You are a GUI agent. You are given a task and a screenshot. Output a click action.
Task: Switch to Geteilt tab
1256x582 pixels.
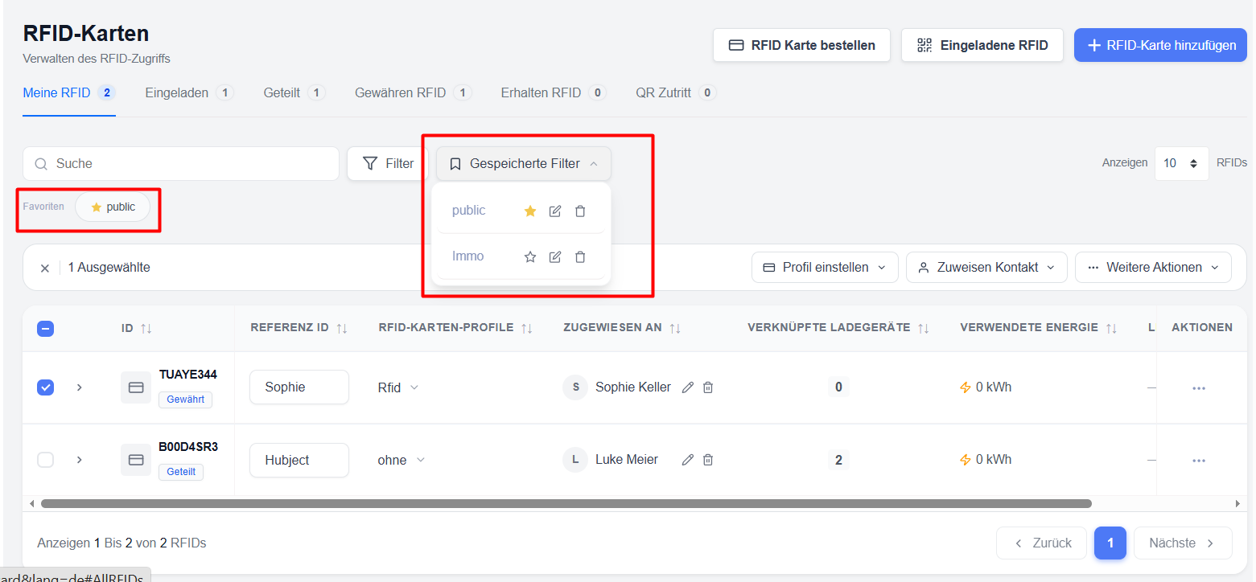pos(294,93)
